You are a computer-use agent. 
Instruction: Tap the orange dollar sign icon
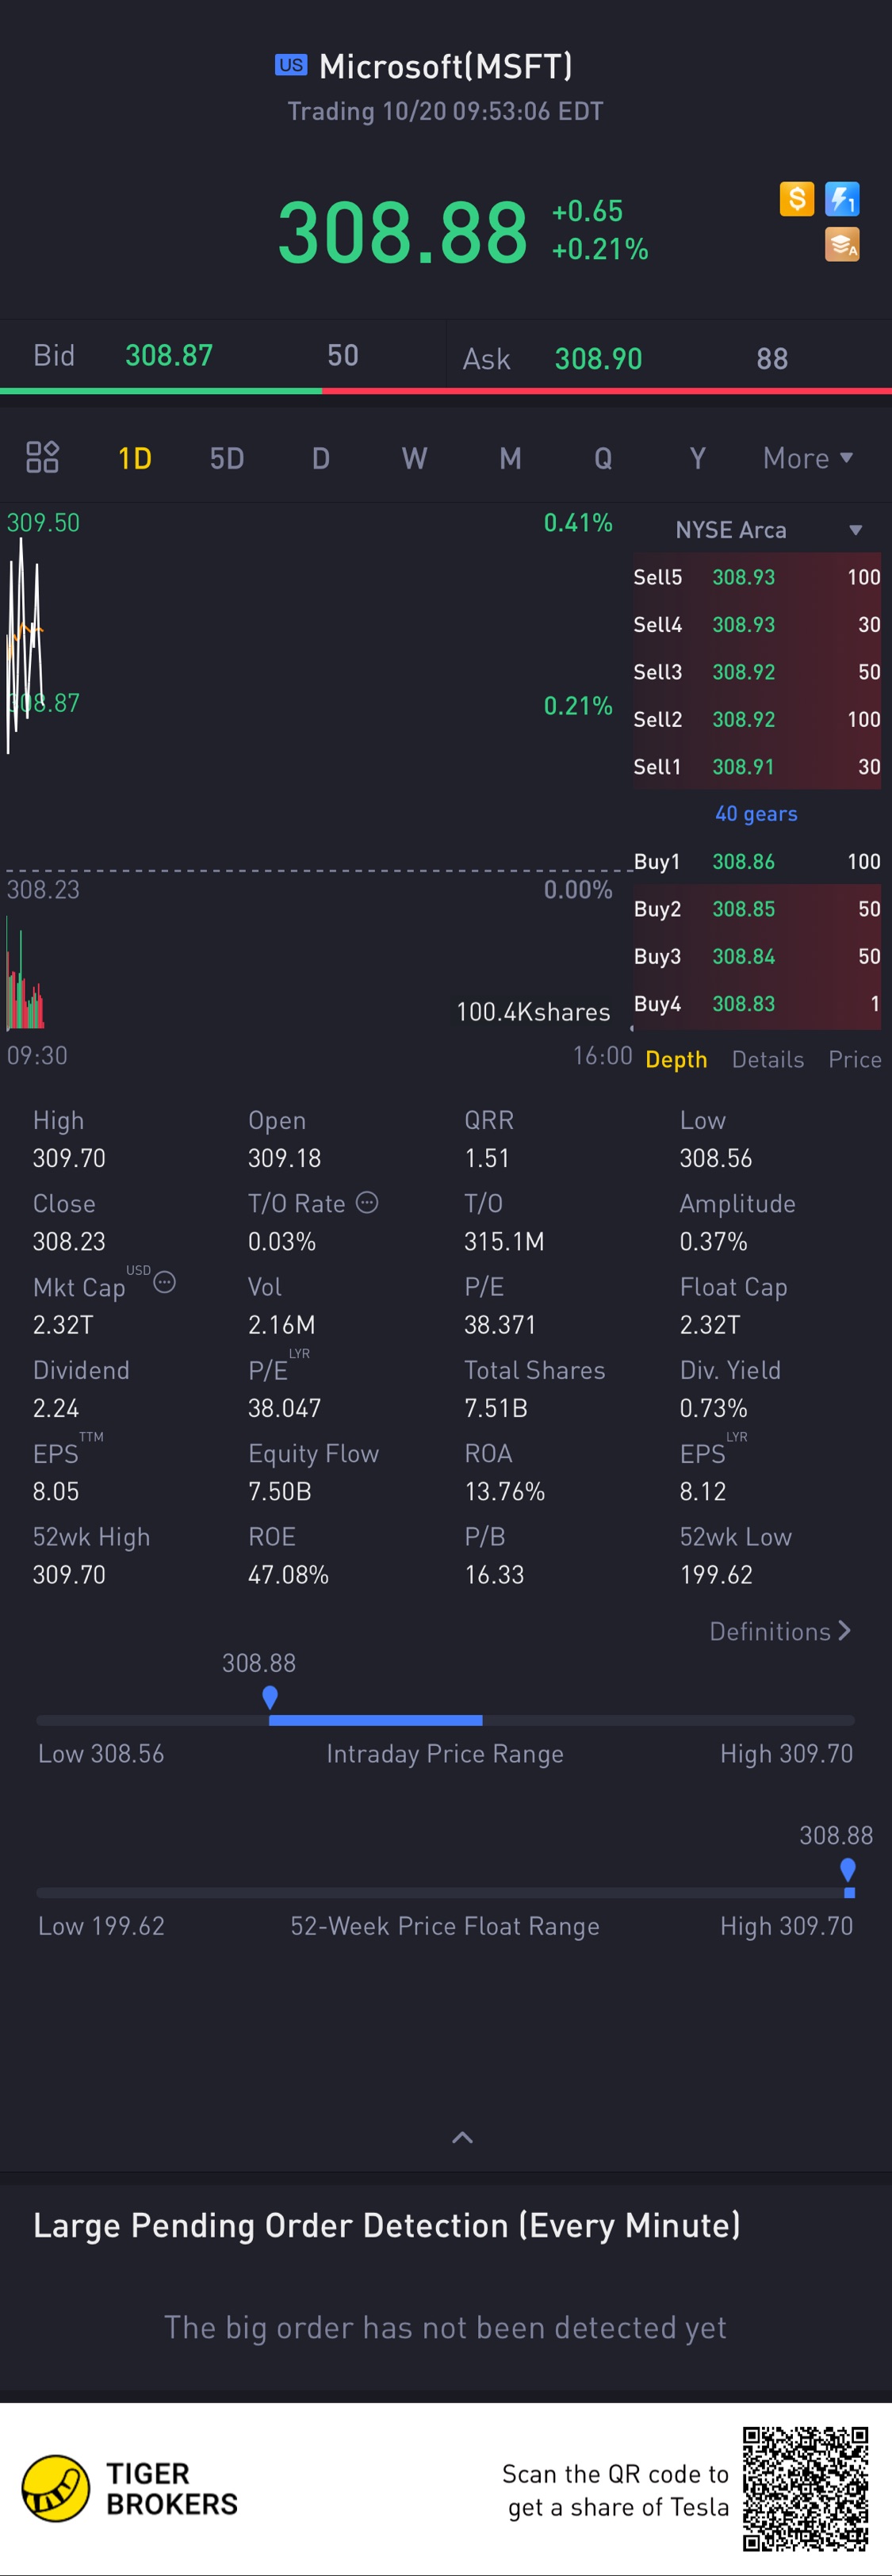(x=797, y=198)
